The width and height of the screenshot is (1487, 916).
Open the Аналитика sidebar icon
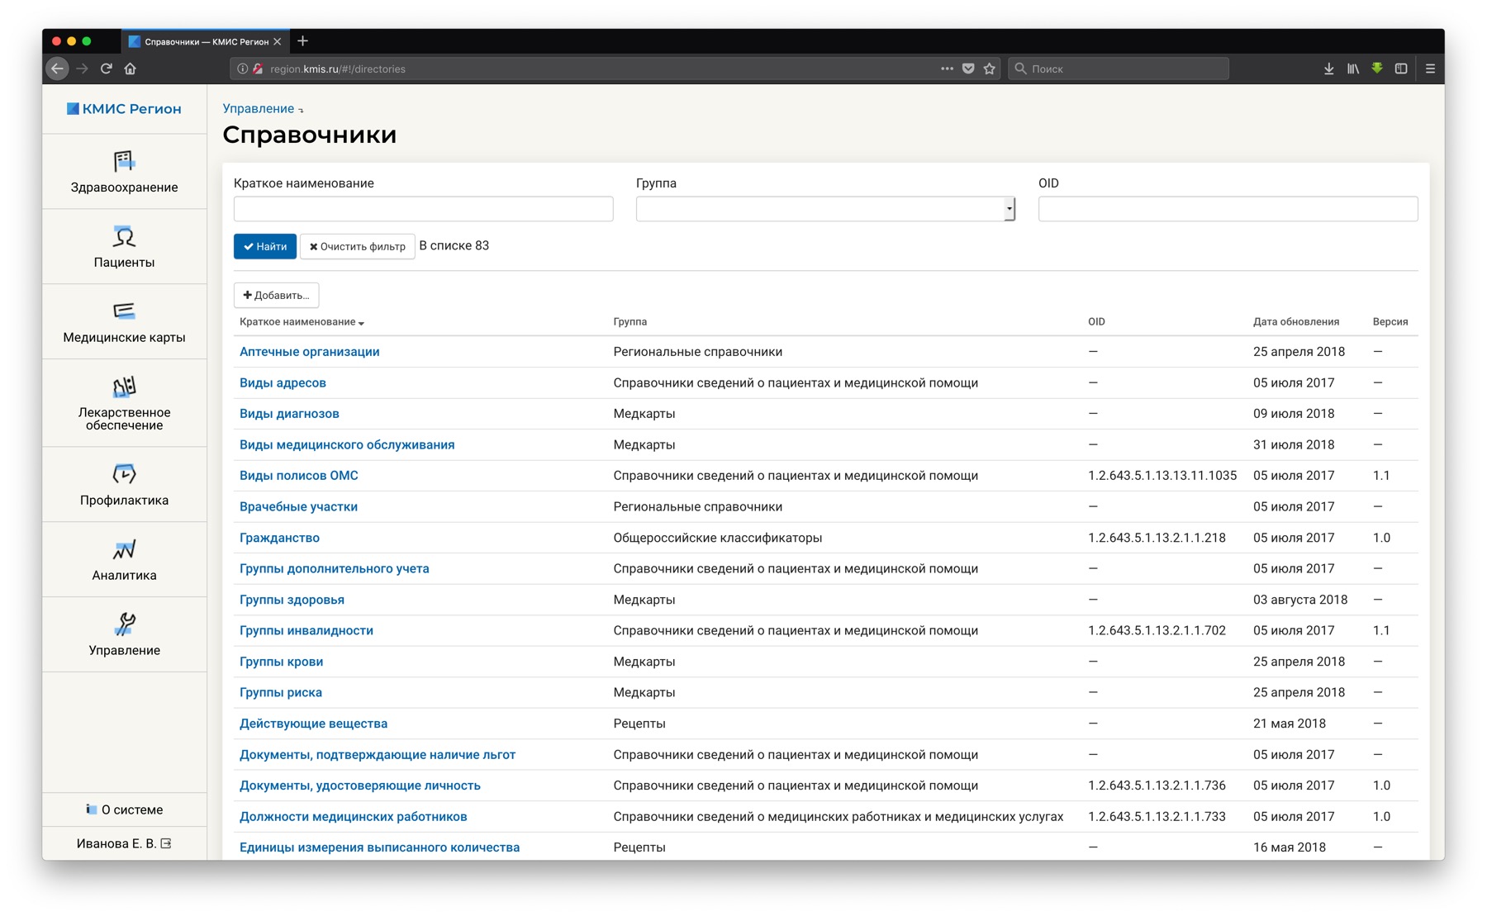click(x=124, y=549)
